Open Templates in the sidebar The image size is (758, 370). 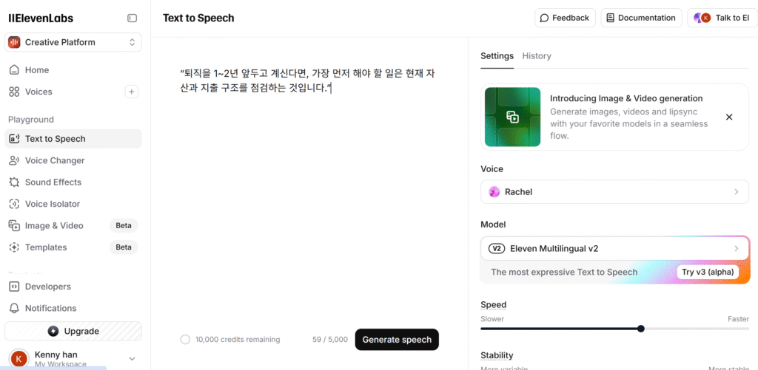pyautogui.click(x=46, y=247)
